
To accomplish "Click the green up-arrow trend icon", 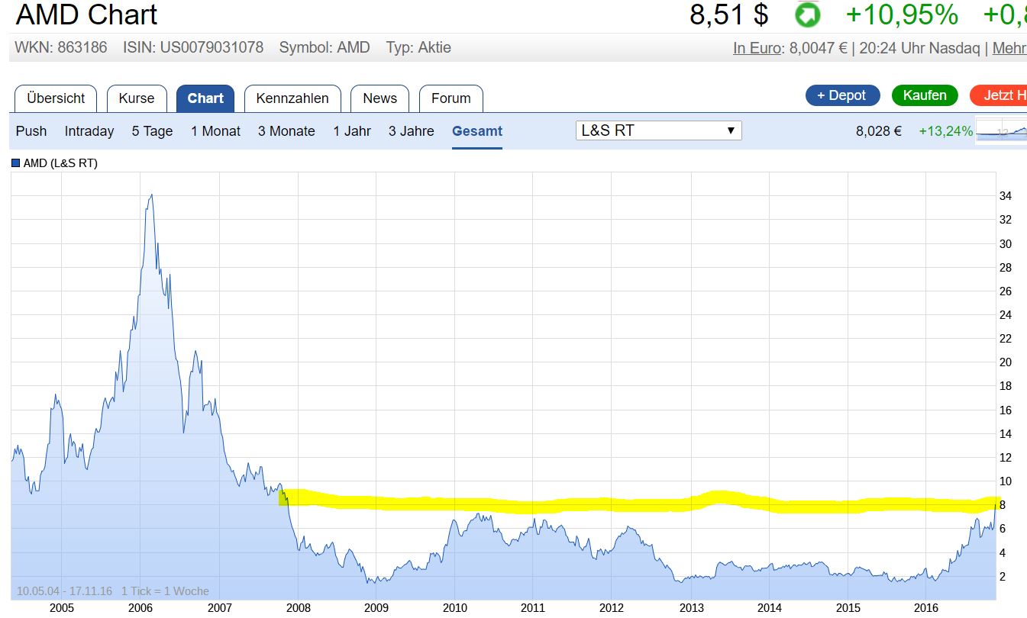I will coord(807,15).
